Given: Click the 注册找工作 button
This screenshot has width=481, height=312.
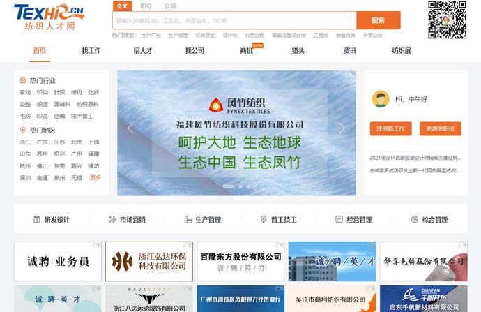Looking at the screenshot, I should pos(391,128).
